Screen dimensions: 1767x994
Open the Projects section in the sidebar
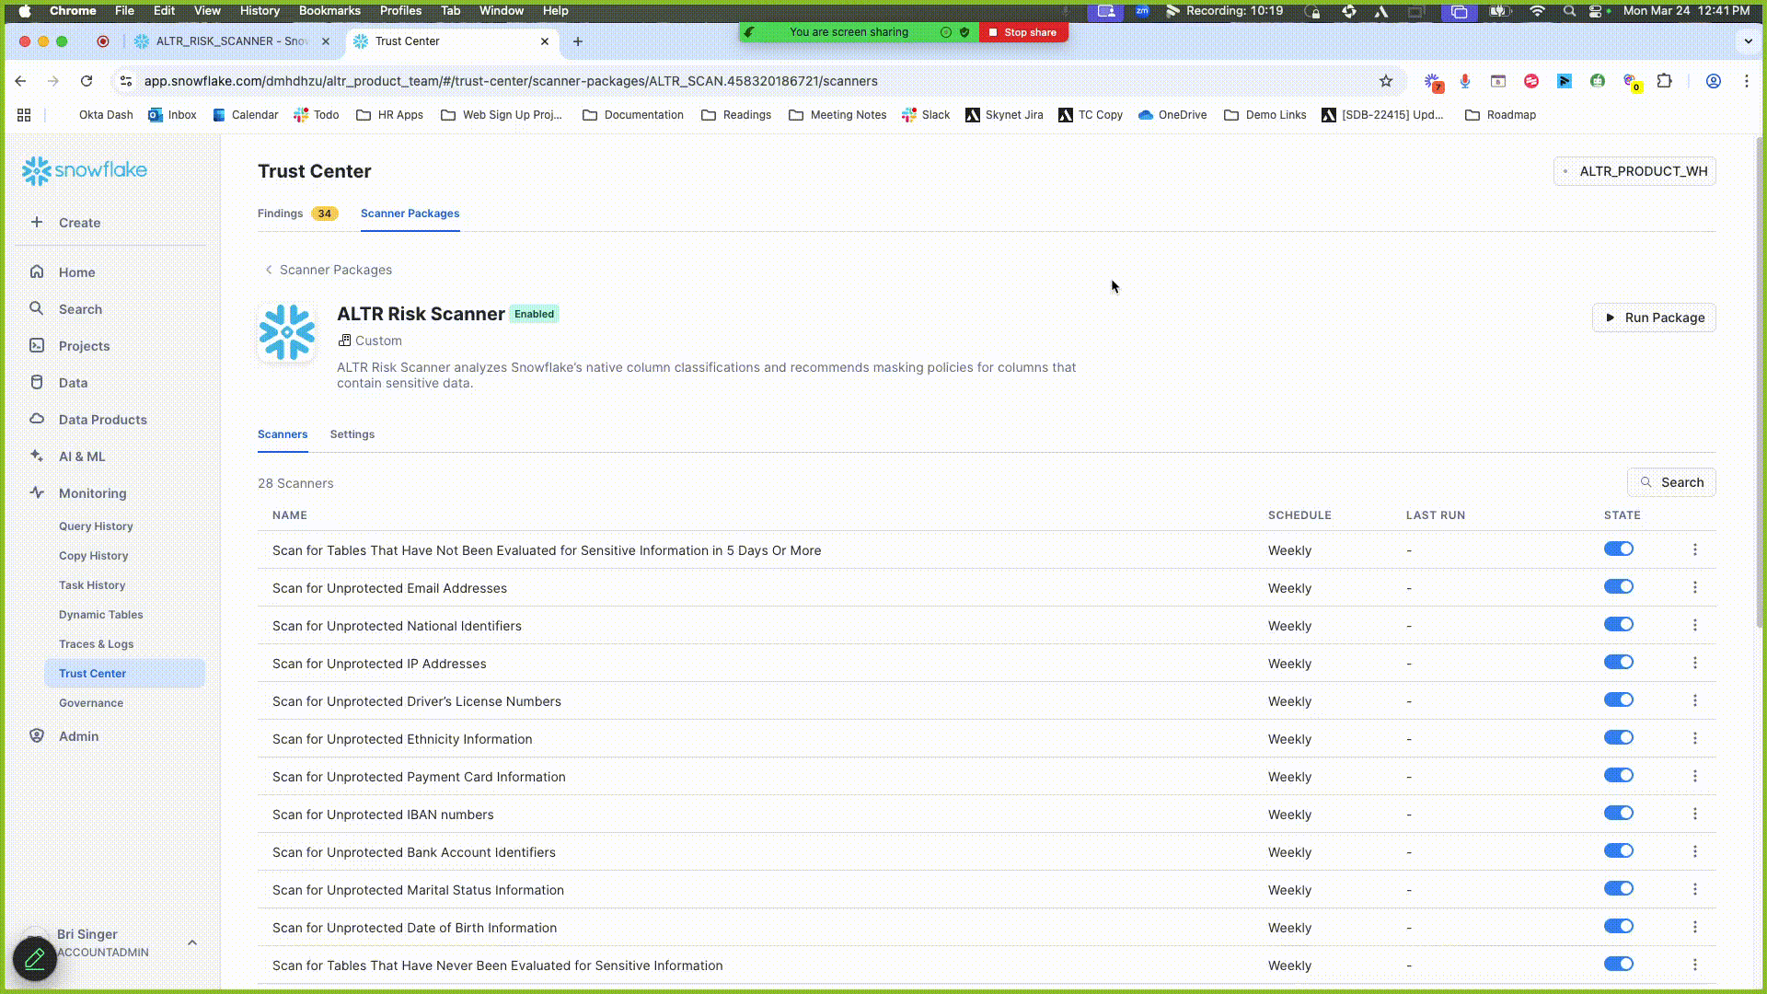click(x=83, y=346)
